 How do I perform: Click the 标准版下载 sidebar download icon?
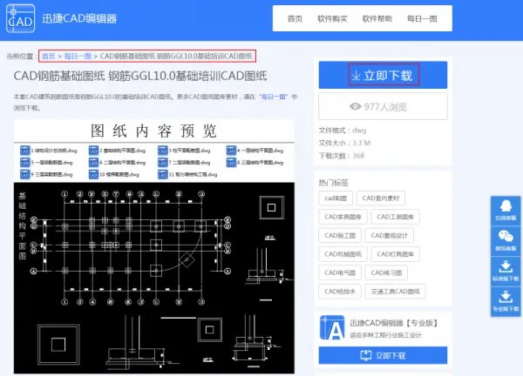coord(506,271)
